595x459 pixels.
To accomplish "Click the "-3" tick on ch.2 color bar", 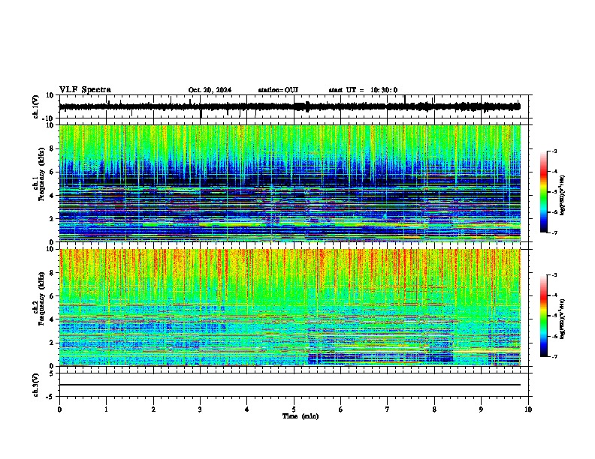I will tap(554, 275).
